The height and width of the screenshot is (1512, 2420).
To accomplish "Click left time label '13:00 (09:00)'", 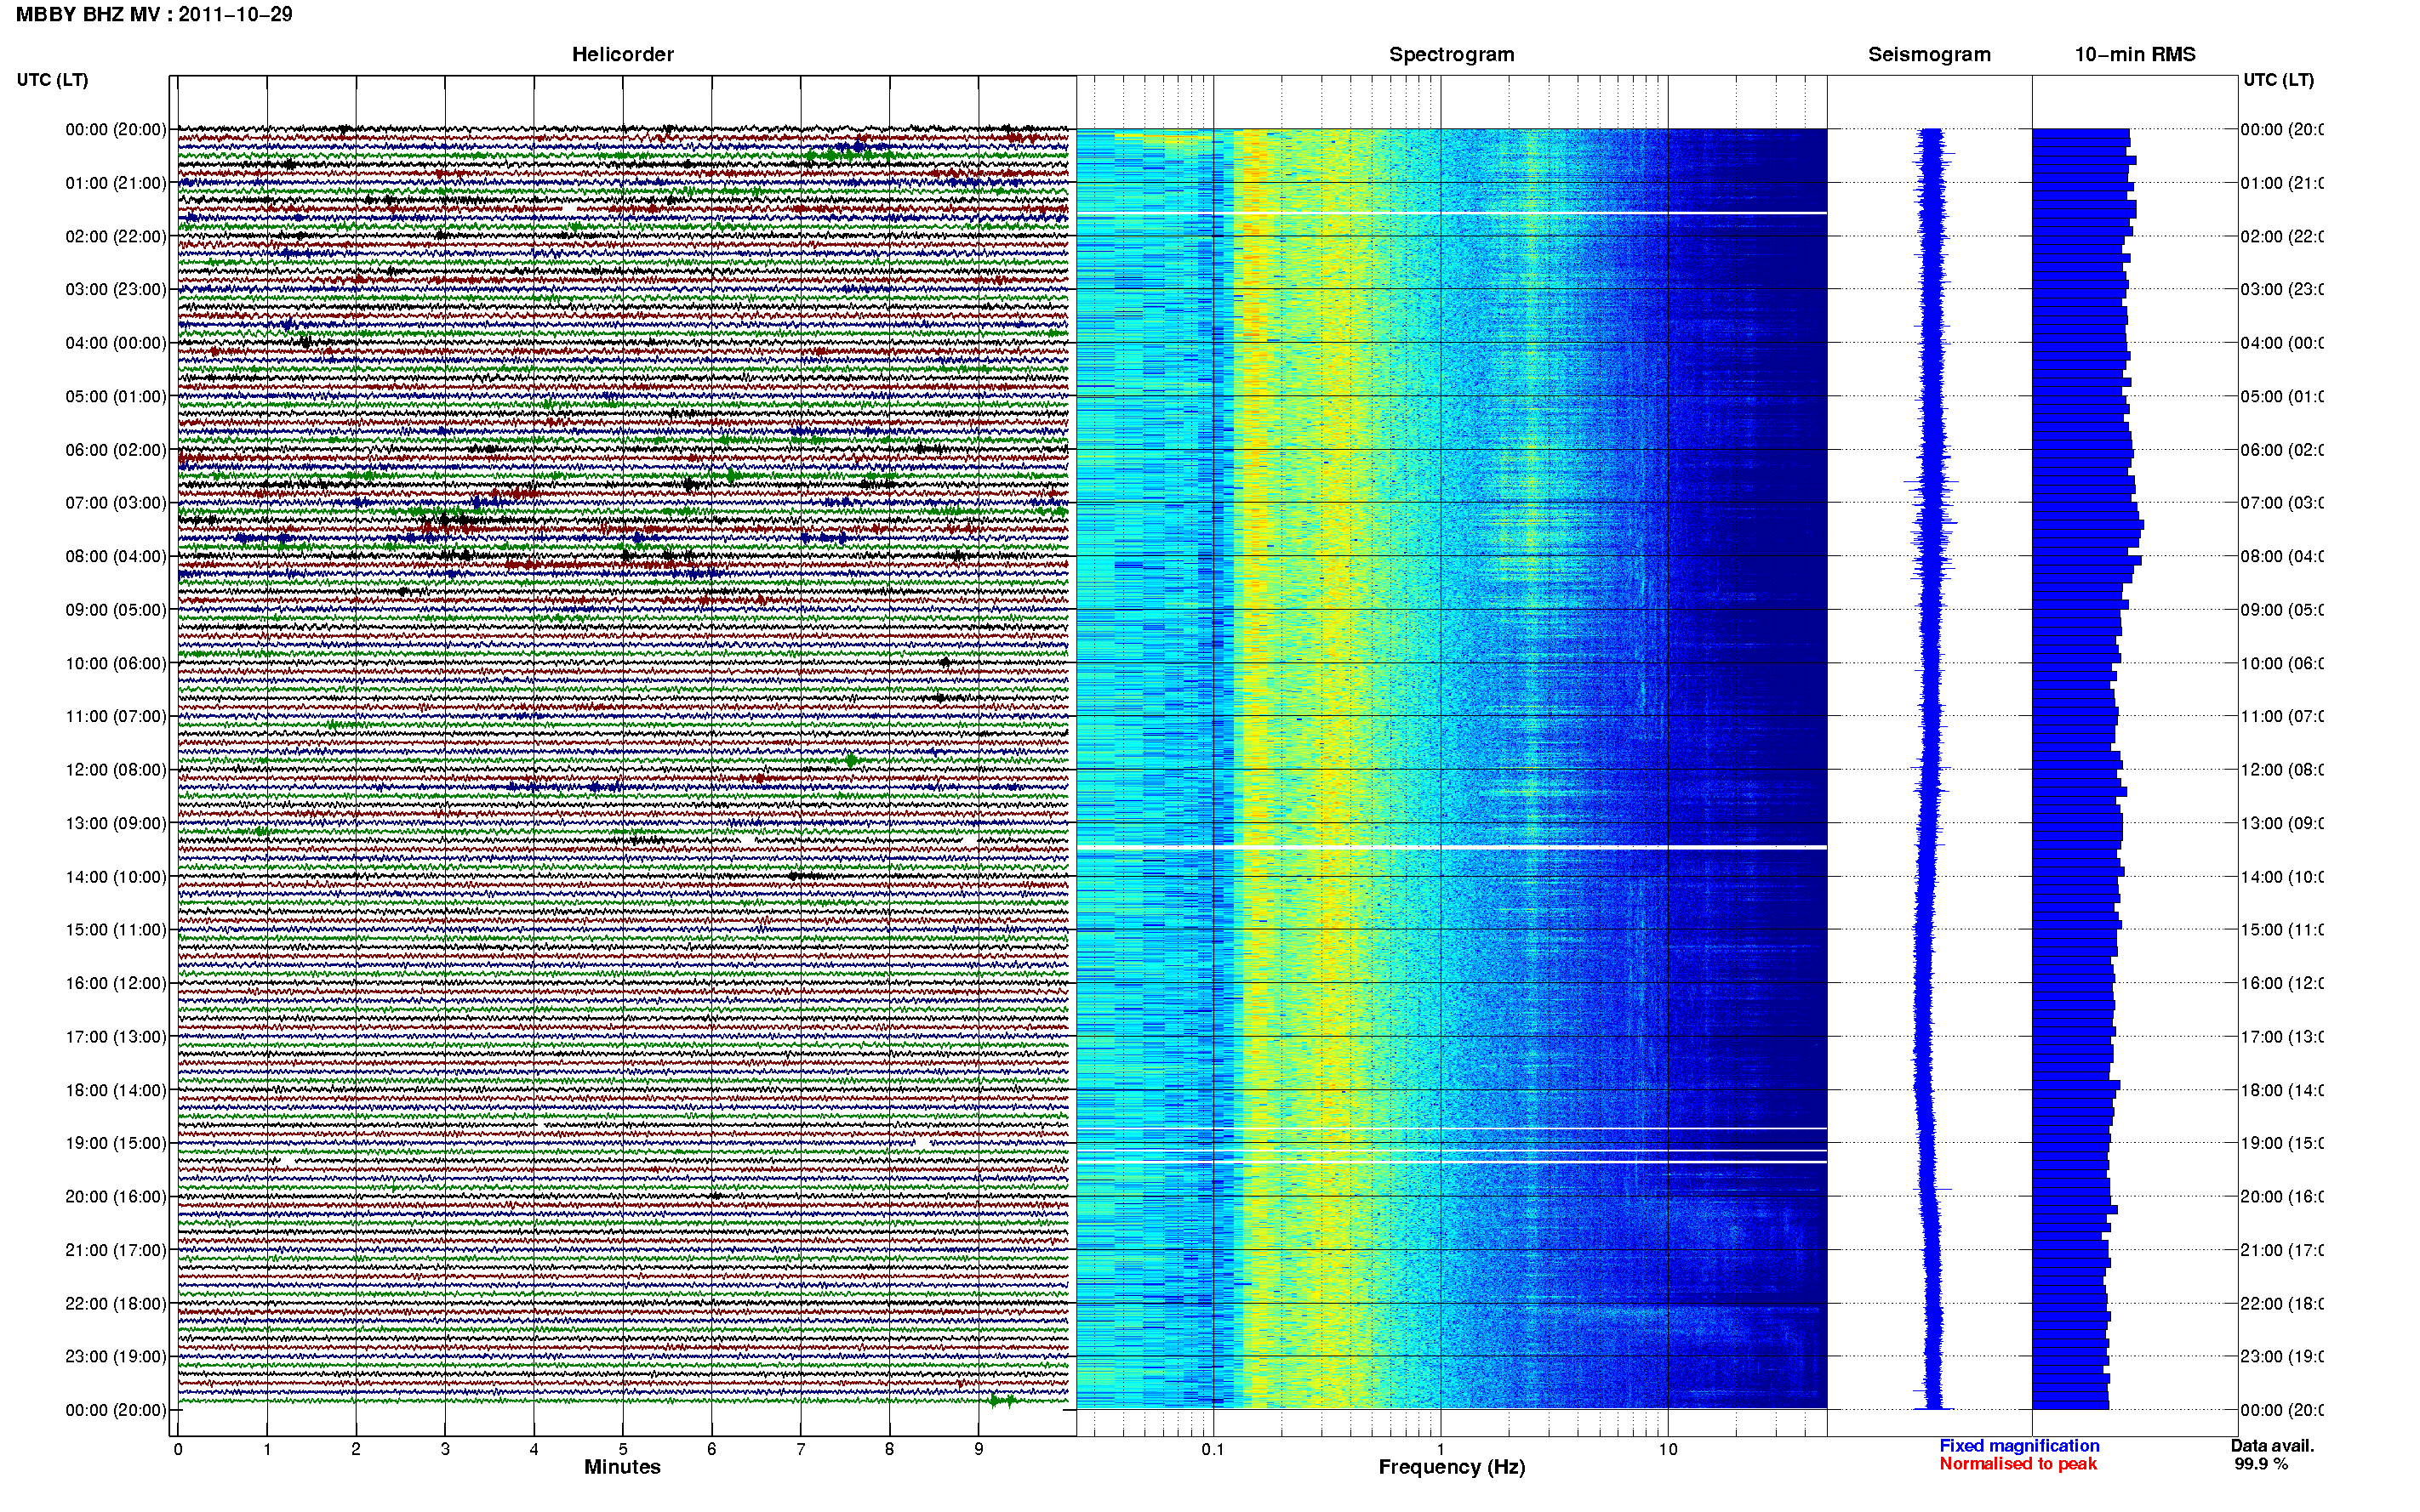I will point(116,823).
